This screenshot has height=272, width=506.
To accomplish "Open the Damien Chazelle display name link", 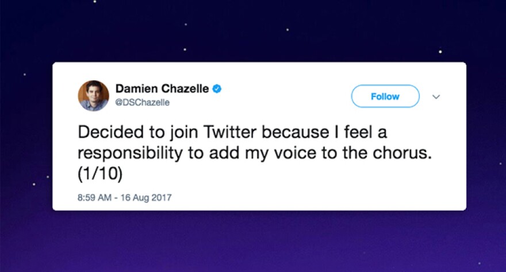I will [163, 89].
